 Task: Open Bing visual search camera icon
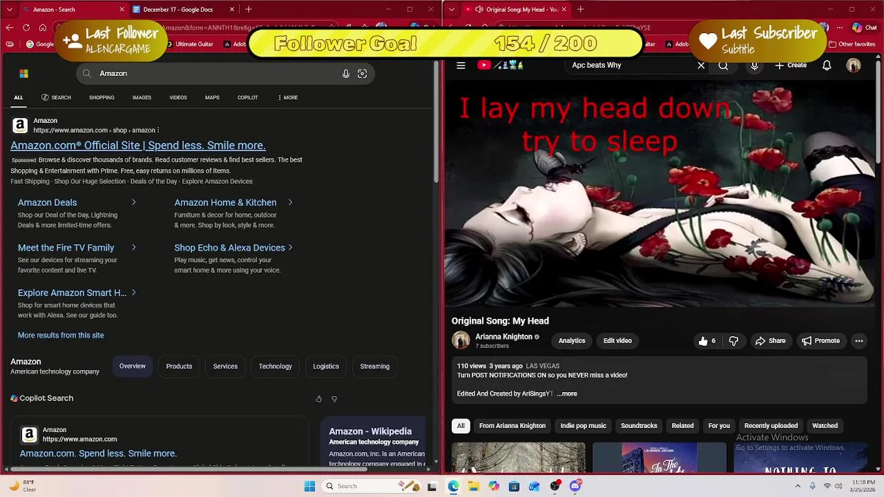(362, 74)
